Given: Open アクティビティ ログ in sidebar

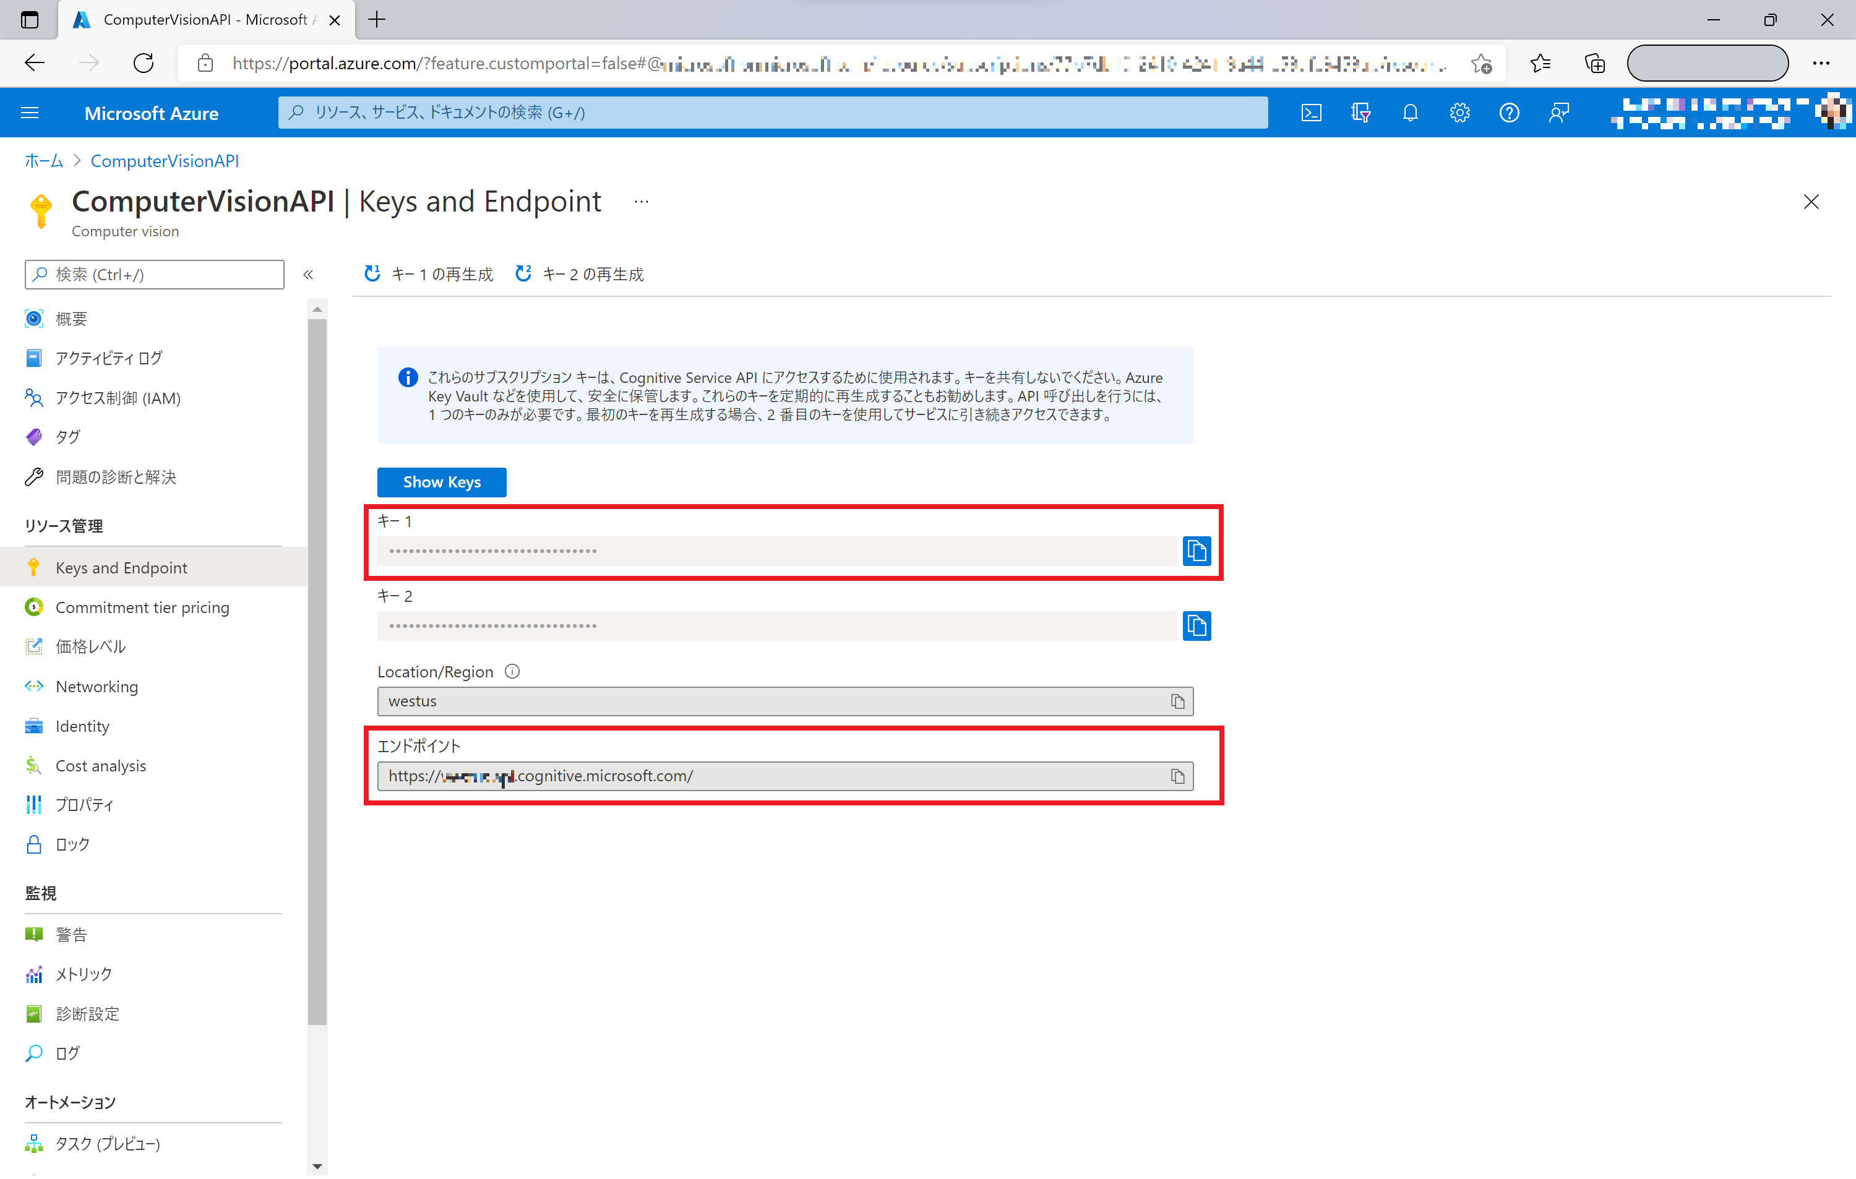Looking at the screenshot, I should tap(154, 358).
